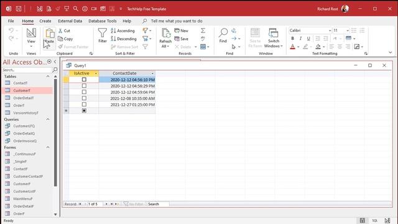Click the bulleted list icon
Screen dimensions: 398x224
[x=354, y=30]
